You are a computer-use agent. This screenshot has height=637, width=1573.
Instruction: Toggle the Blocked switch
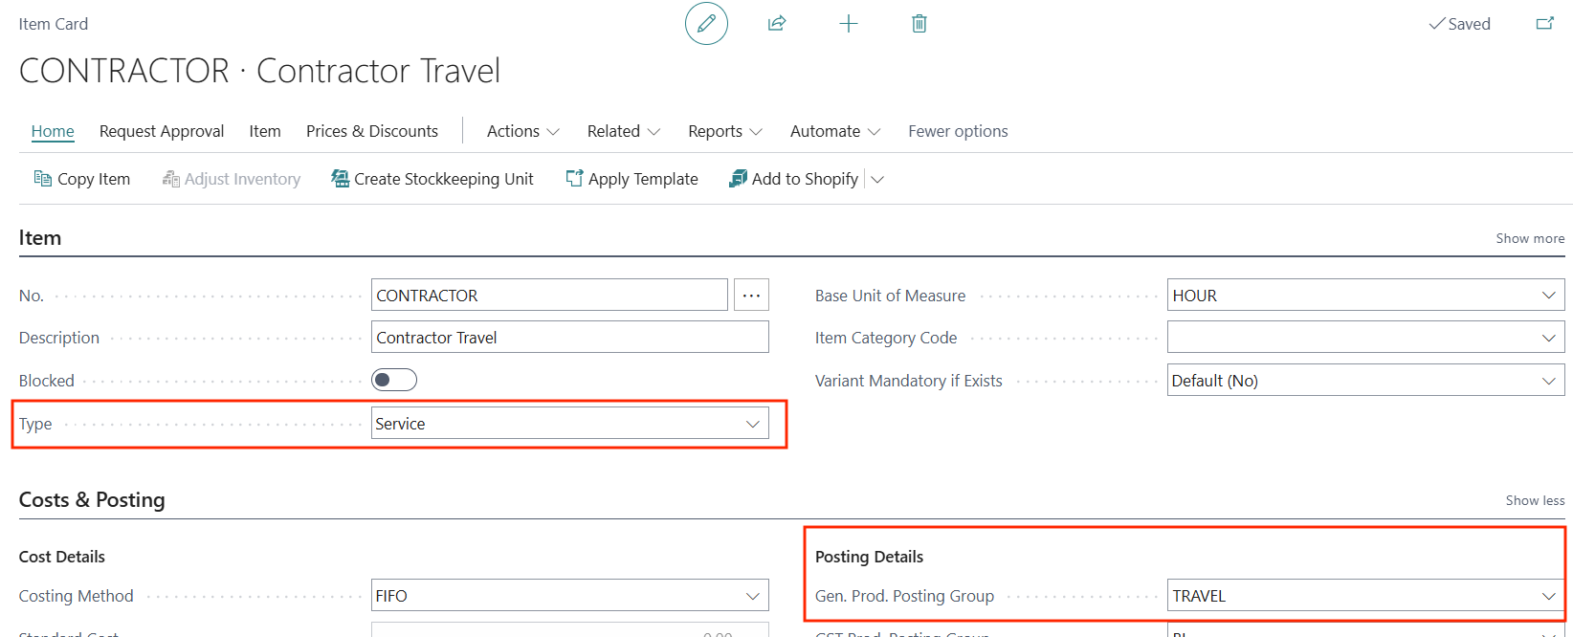click(394, 381)
